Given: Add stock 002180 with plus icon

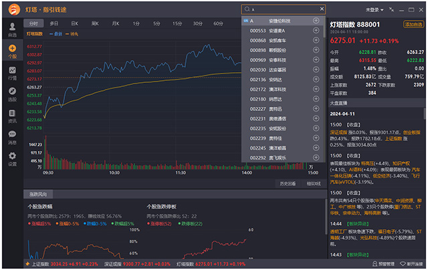Looking at the screenshot, I should click(x=316, y=99).
